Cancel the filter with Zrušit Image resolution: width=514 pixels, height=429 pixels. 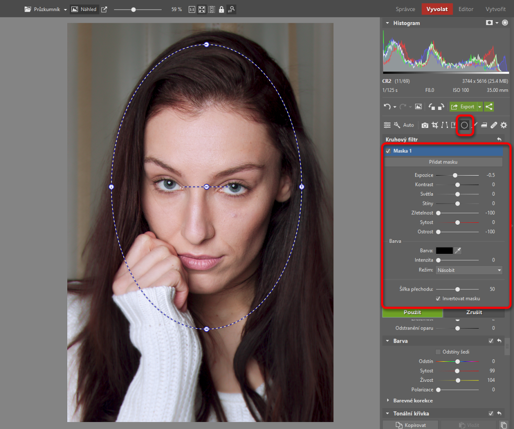(x=474, y=312)
